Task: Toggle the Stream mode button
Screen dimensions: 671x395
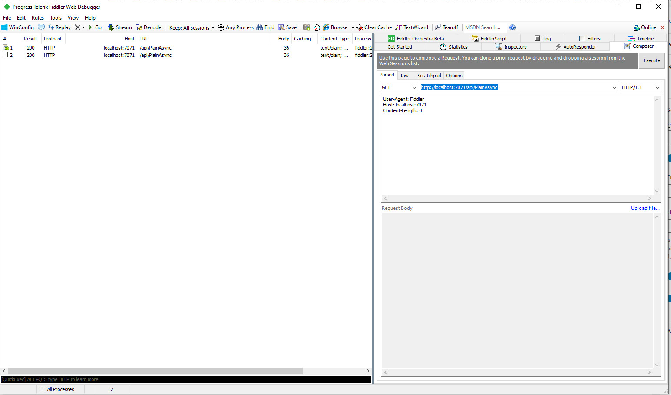Action: (120, 27)
